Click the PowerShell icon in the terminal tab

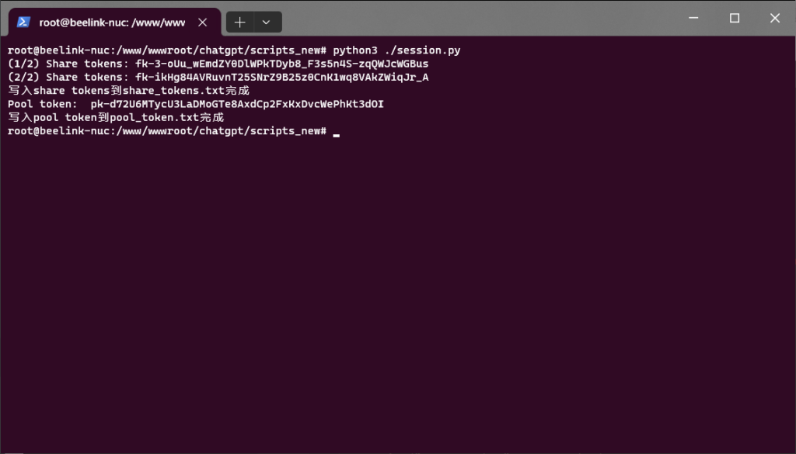coord(23,23)
